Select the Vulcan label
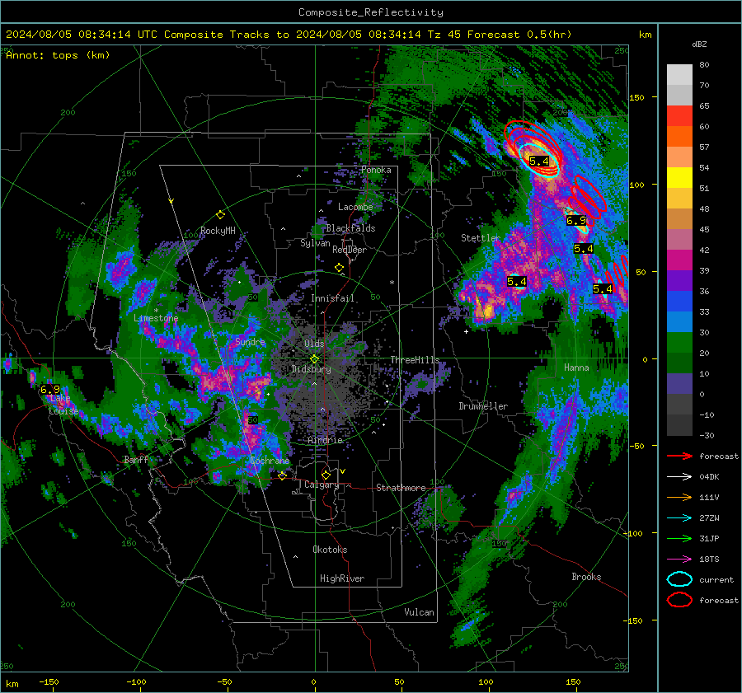Viewport: 742px width, 693px height. [x=419, y=612]
